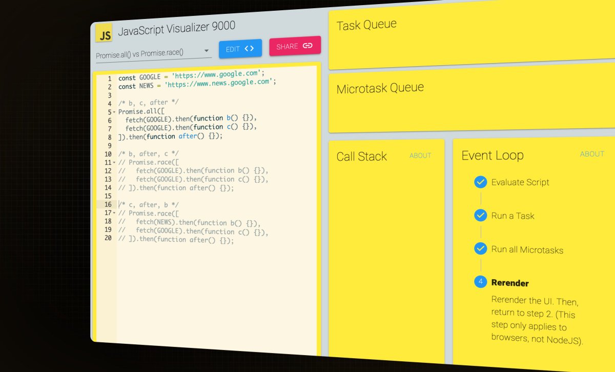Click the Microtask Queue heading

(x=380, y=88)
